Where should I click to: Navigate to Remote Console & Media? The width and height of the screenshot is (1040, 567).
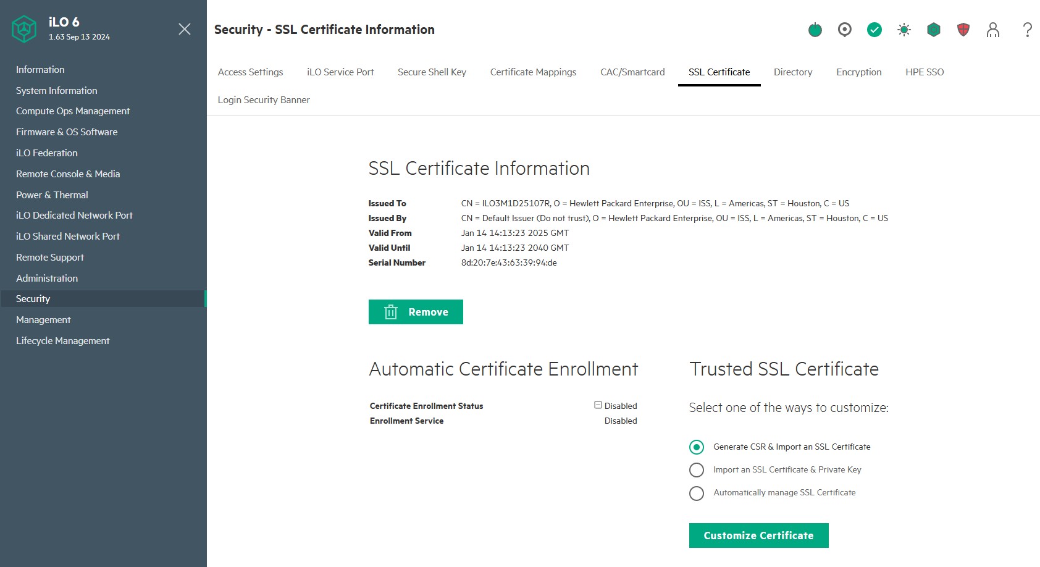pos(68,174)
